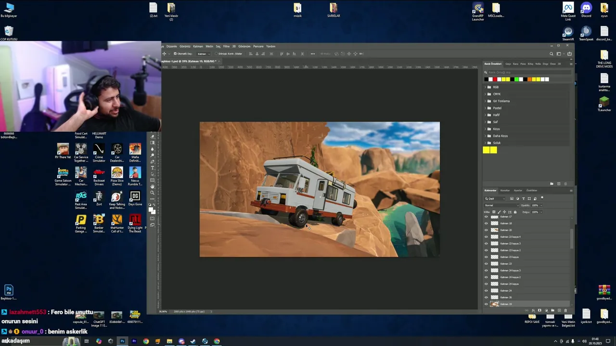Lock layer position icon
This screenshot has height=346, width=616.
tap(504, 212)
